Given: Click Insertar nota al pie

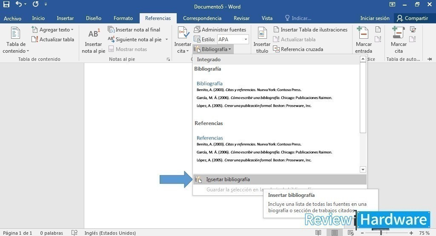Looking at the screenshot, I should point(93,41).
